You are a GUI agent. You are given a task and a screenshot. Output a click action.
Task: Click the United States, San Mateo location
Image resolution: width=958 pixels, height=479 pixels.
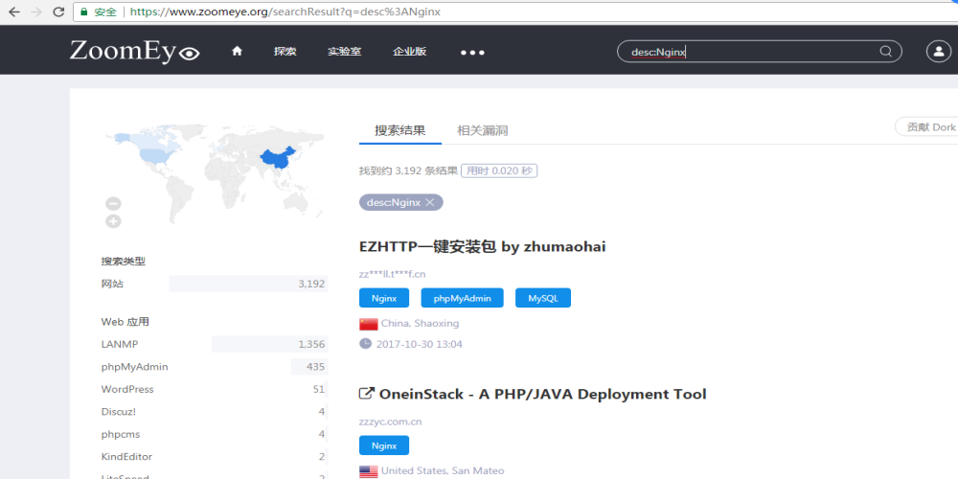pyautogui.click(x=443, y=471)
